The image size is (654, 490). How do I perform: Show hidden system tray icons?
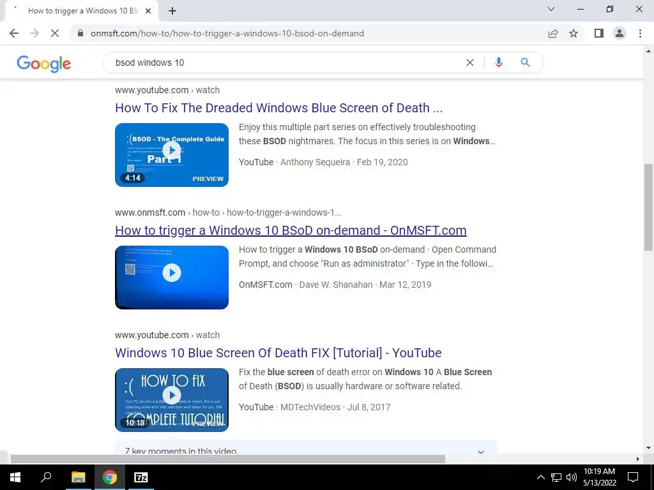pos(540,477)
